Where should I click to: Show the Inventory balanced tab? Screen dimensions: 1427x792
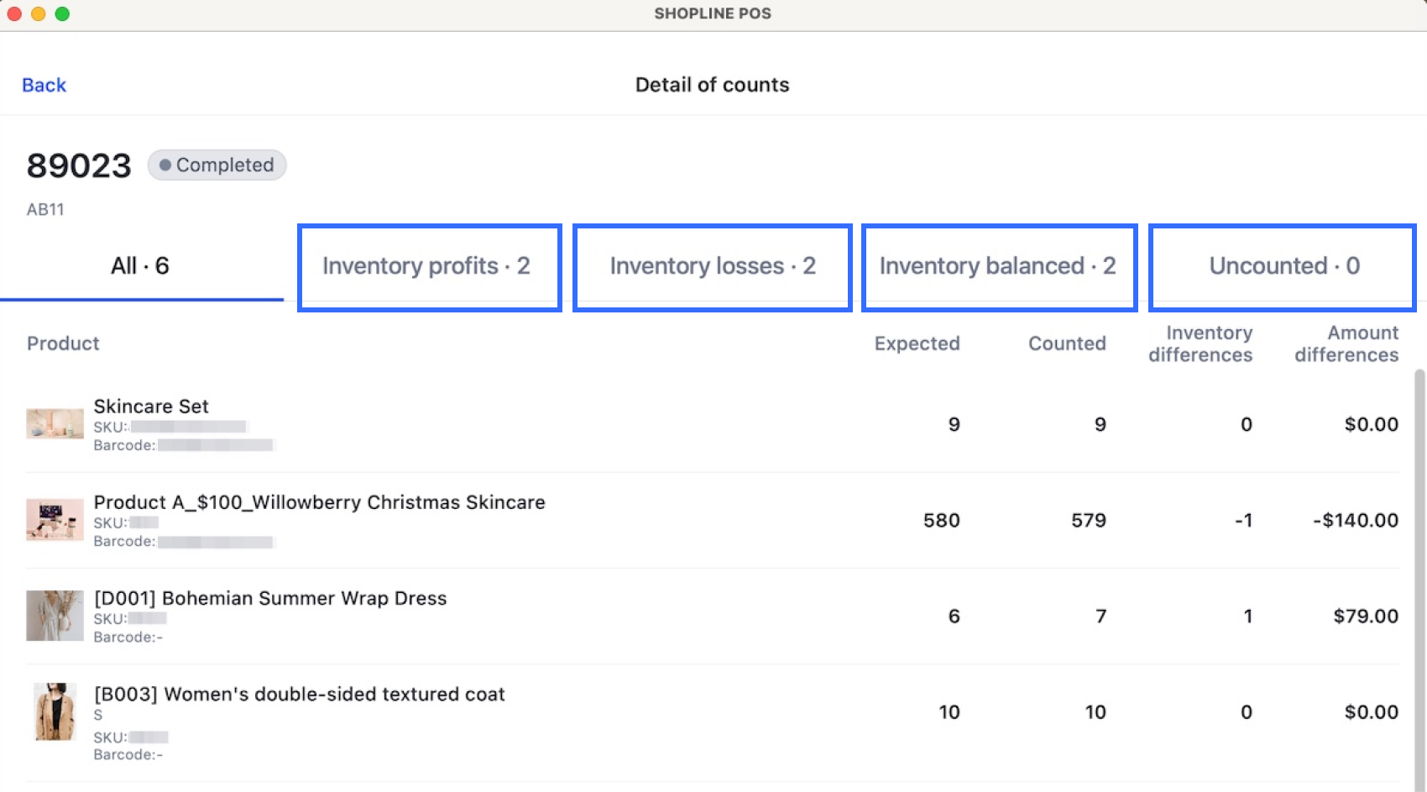(997, 266)
